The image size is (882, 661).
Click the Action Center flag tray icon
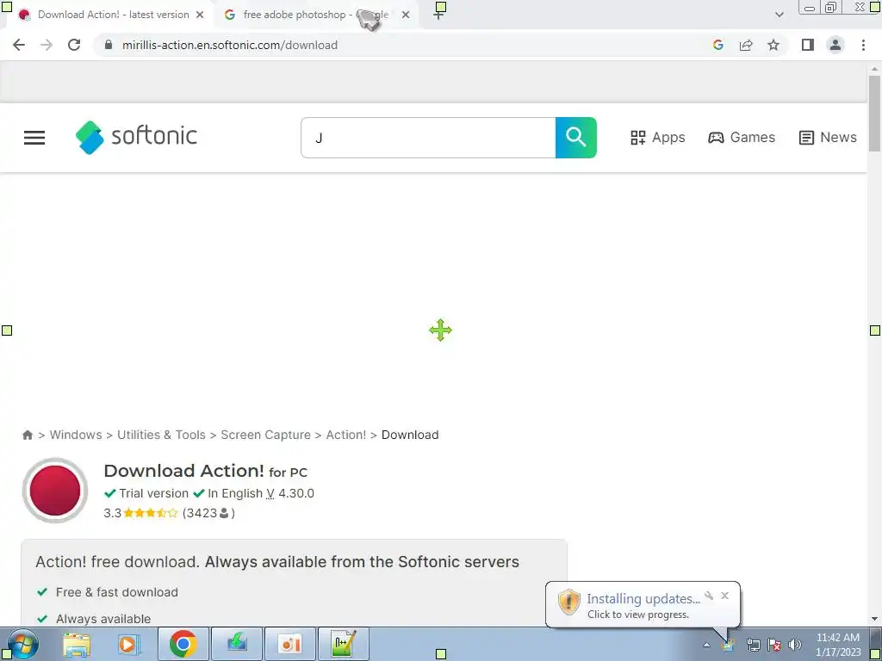click(x=774, y=645)
